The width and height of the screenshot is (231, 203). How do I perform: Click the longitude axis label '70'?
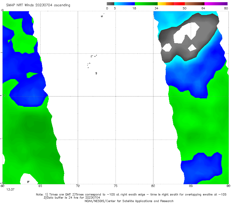click(78, 186)
